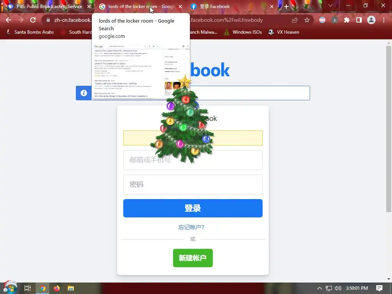
Task: Open the Chrome profile avatar
Action: point(371,20)
